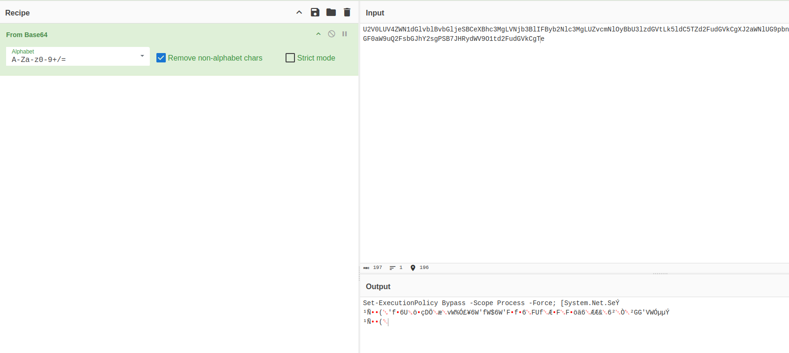Collapse the Recipe pane with the chevron

tap(299, 13)
